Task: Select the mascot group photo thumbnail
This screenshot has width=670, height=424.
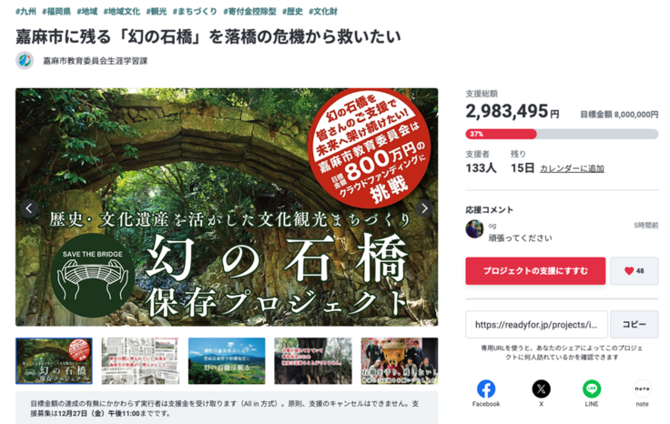Action: [x=399, y=361]
